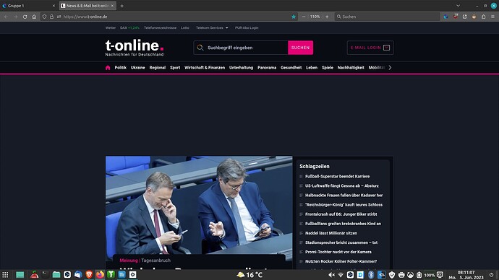
Task: Click the Suchbegriff eingeben search field
Action: click(241, 48)
